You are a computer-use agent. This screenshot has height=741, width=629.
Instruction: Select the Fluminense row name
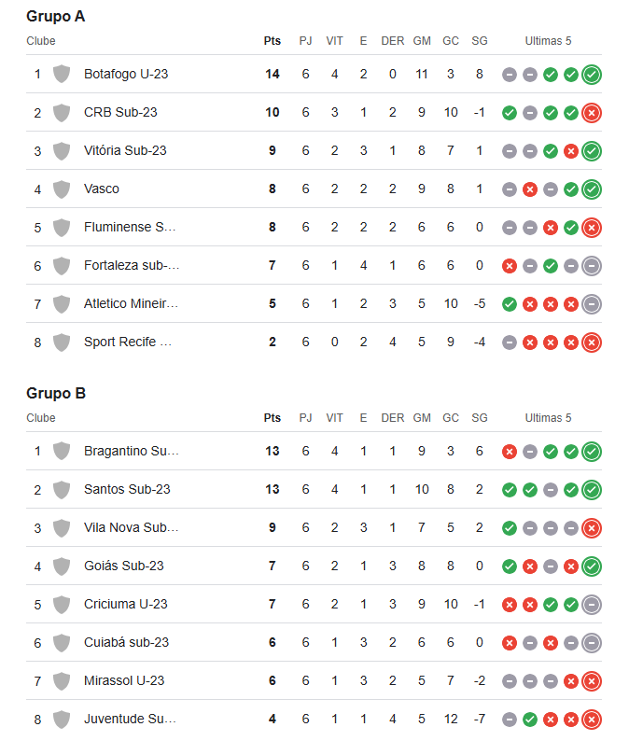130,228
